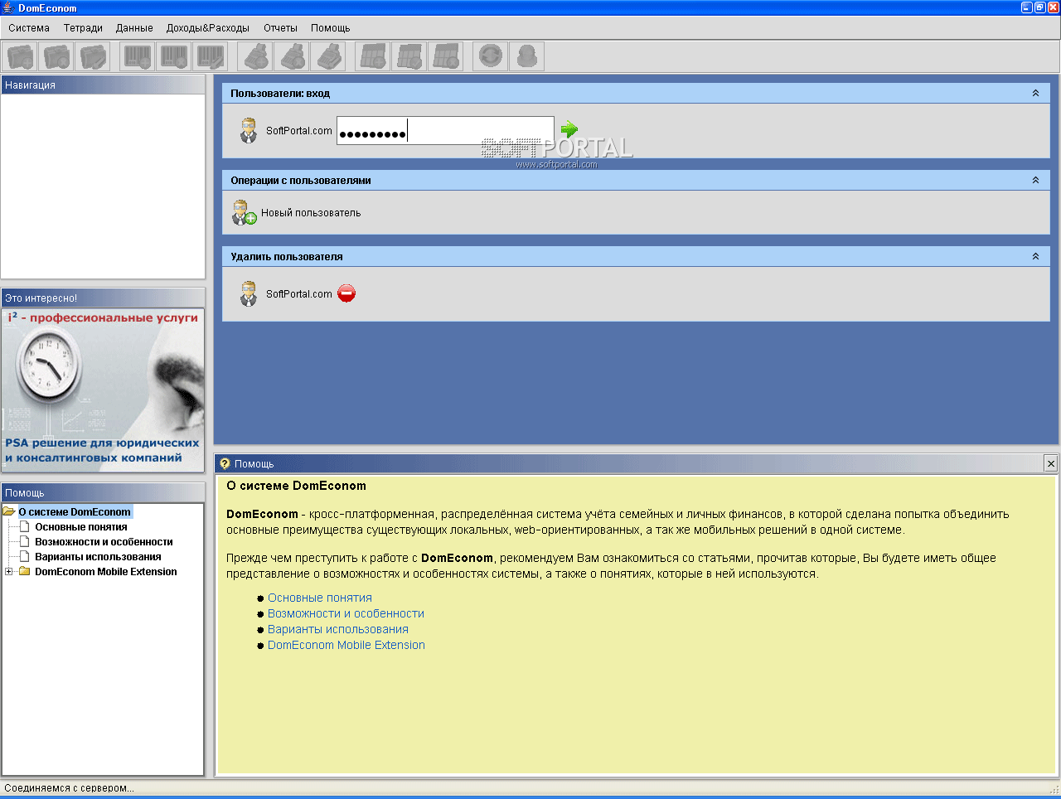Open the Отчеты menu

point(280,28)
